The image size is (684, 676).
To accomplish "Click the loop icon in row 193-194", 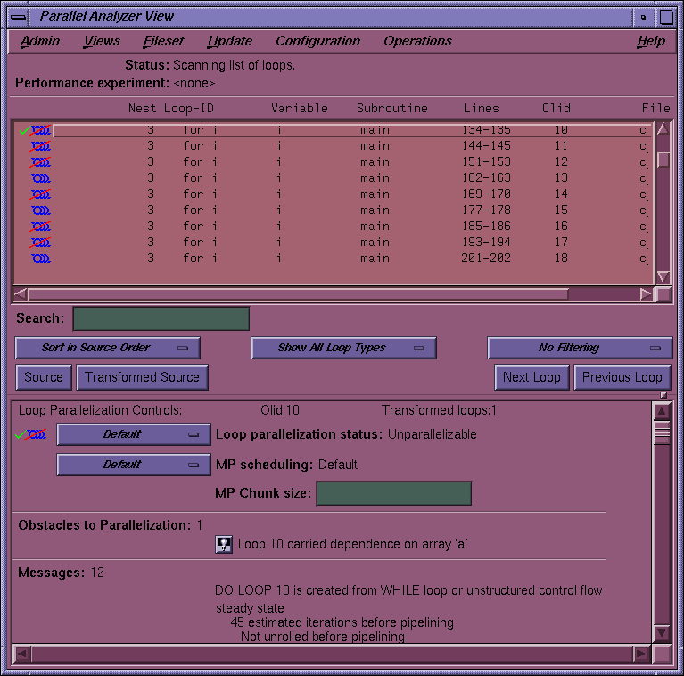I will (x=40, y=243).
